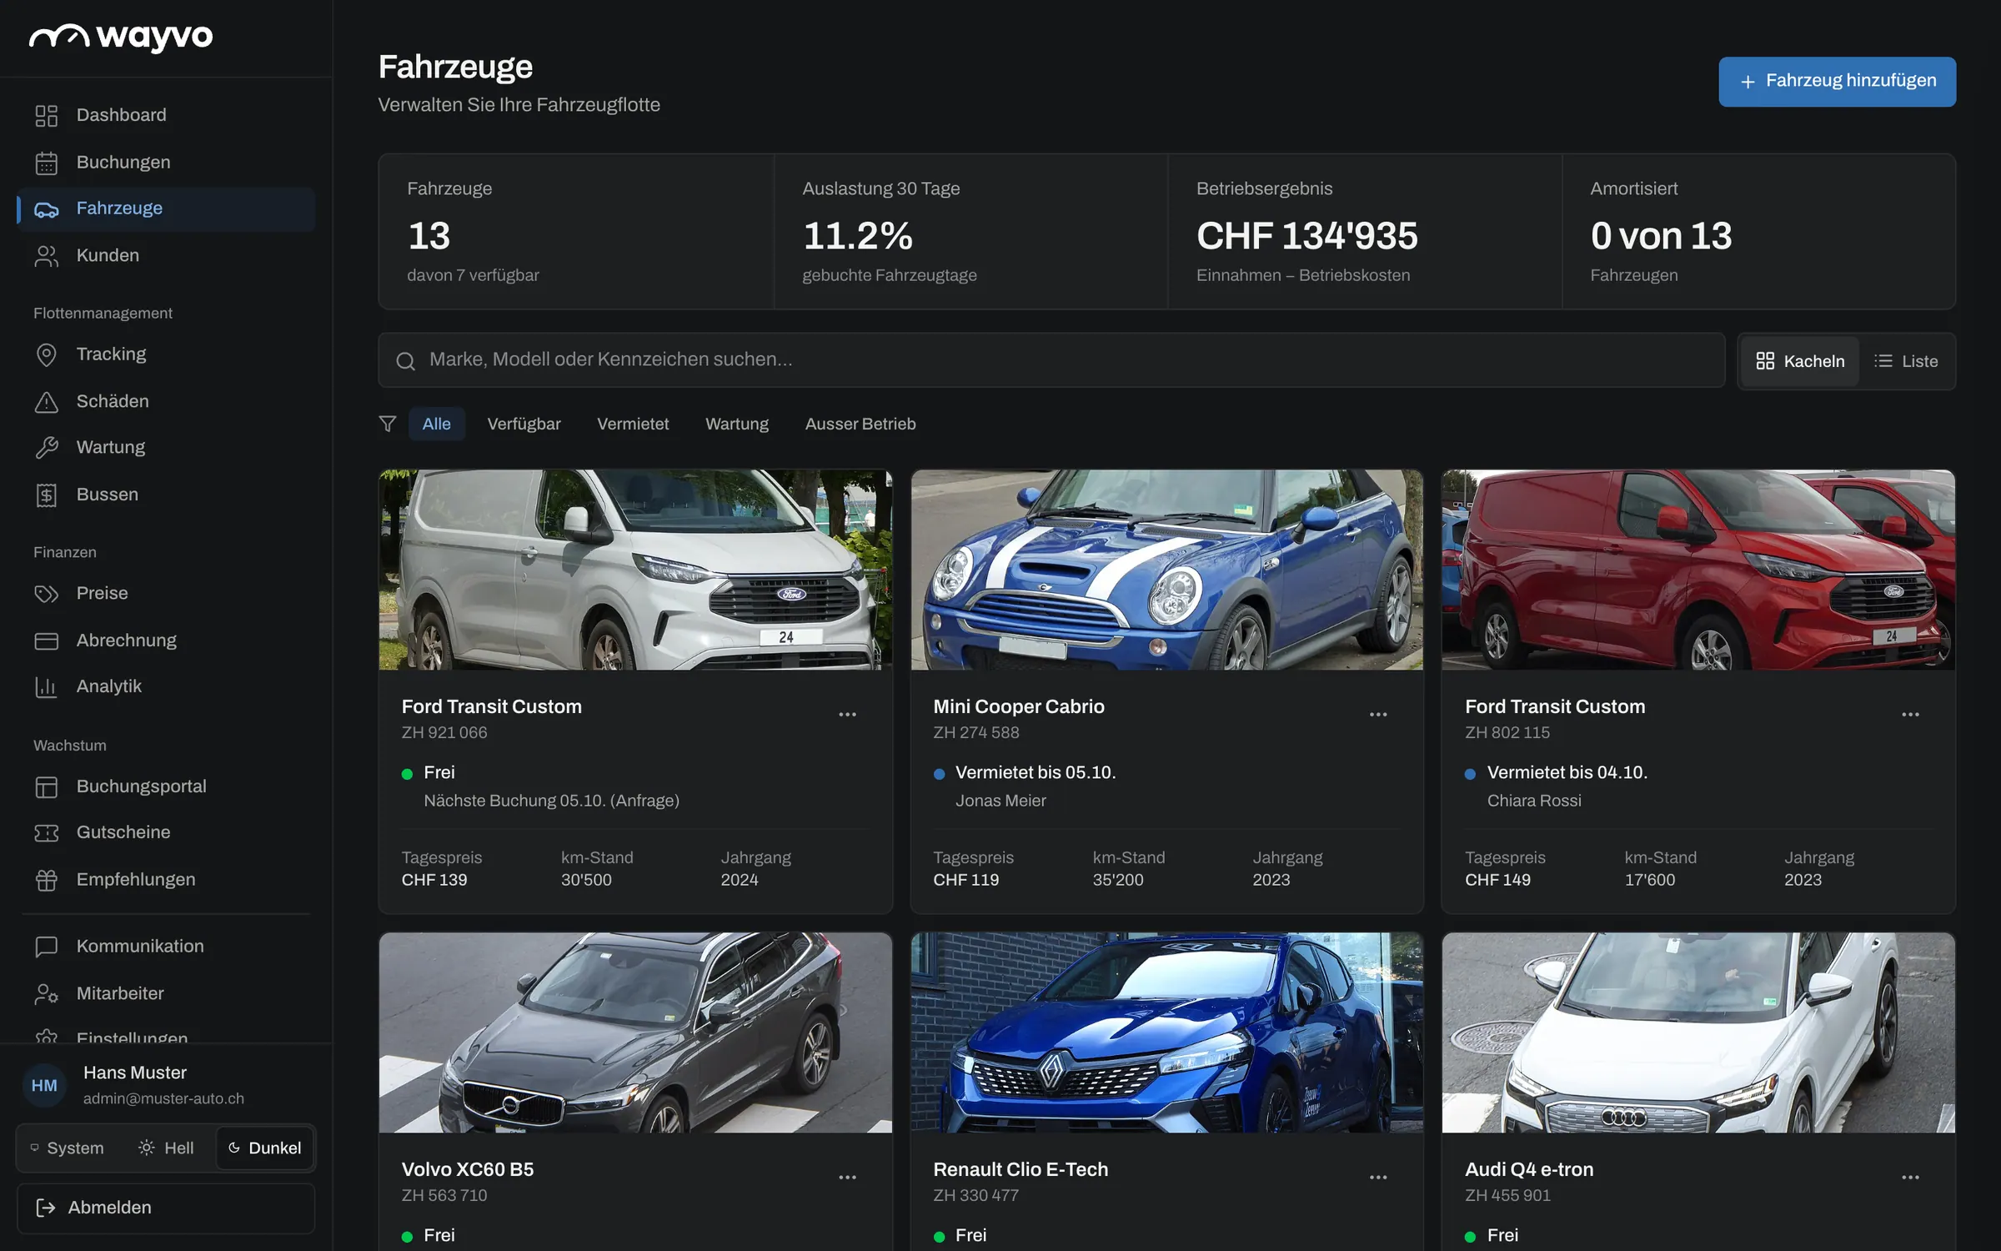Click the Empfehlungen gift icon
This screenshot has height=1251, width=2001.
click(47, 880)
